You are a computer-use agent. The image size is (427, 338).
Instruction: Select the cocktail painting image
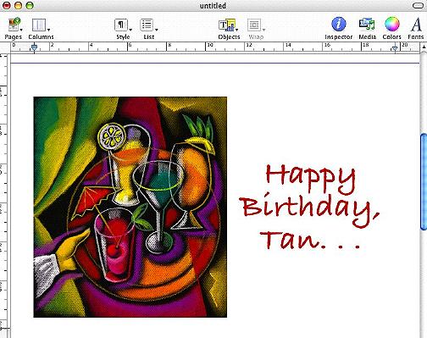(130, 207)
